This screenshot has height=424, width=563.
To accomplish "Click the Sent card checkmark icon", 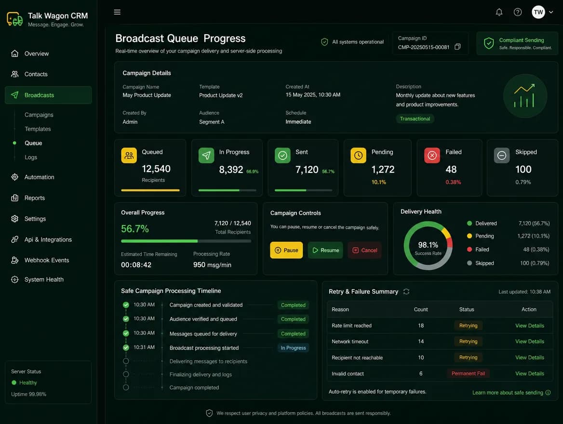I will pos(282,156).
